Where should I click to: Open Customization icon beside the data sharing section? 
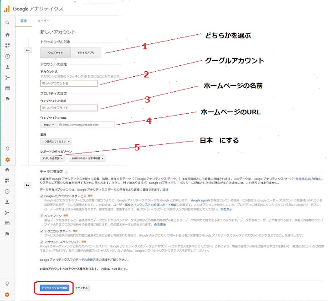pos(7,180)
